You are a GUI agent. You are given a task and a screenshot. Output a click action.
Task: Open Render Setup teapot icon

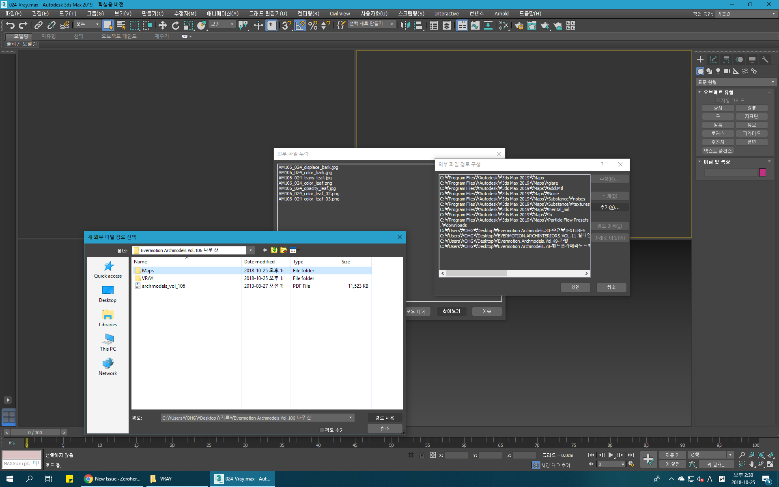pos(519,26)
